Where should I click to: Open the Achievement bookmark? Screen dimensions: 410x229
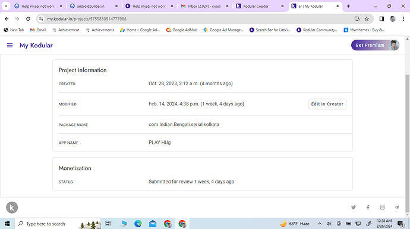(66, 30)
